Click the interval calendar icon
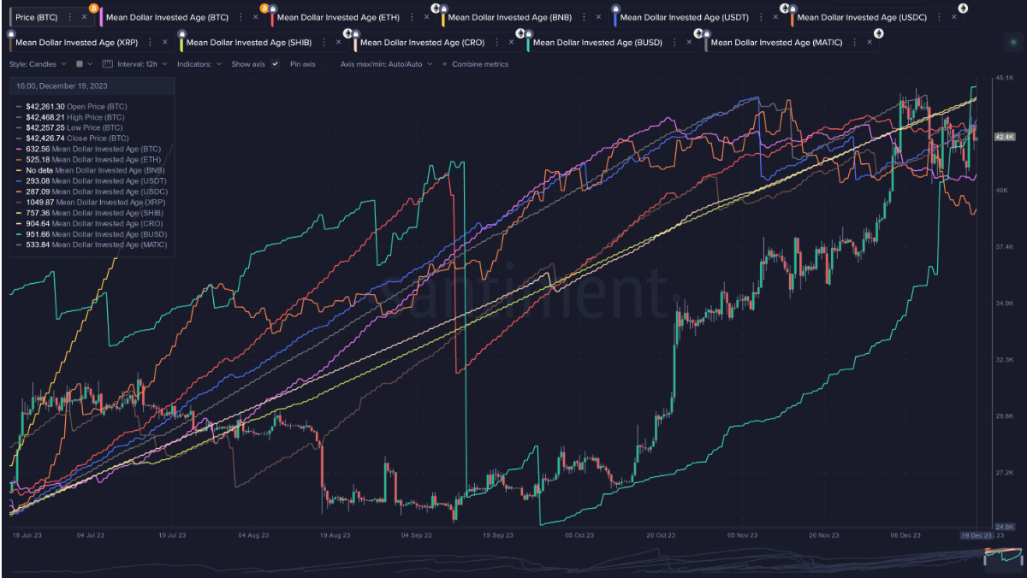The width and height of the screenshot is (1027, 578). (x=107, y=64)
